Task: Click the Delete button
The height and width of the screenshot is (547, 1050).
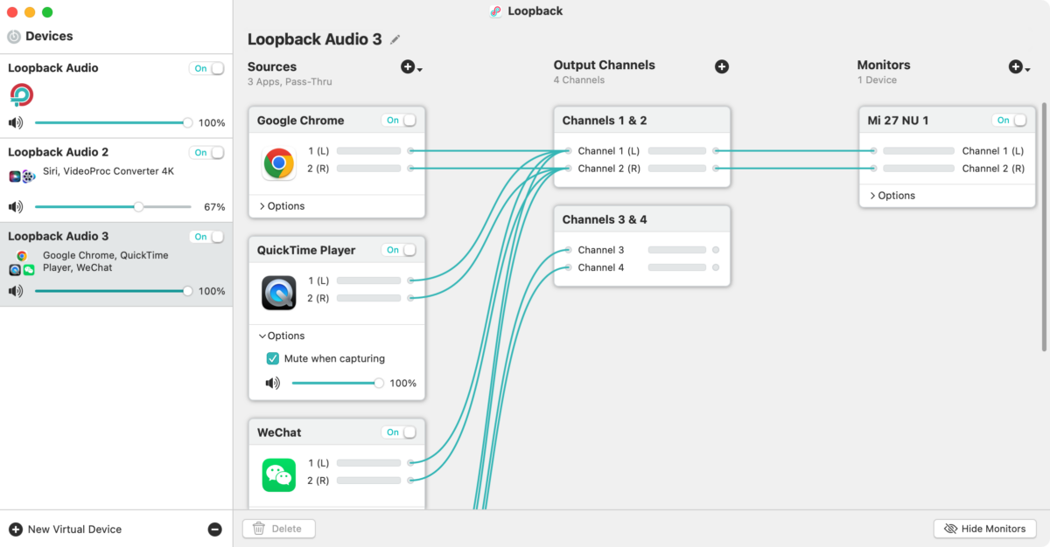Action: click(x=278, y=529)
